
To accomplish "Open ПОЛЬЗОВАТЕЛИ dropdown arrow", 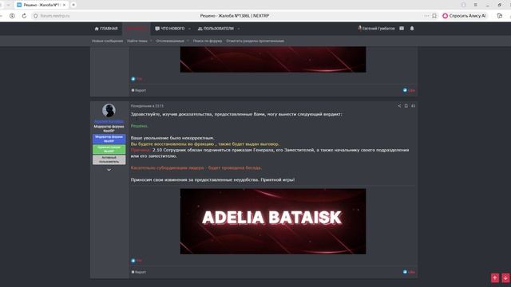I will (239, 29).
